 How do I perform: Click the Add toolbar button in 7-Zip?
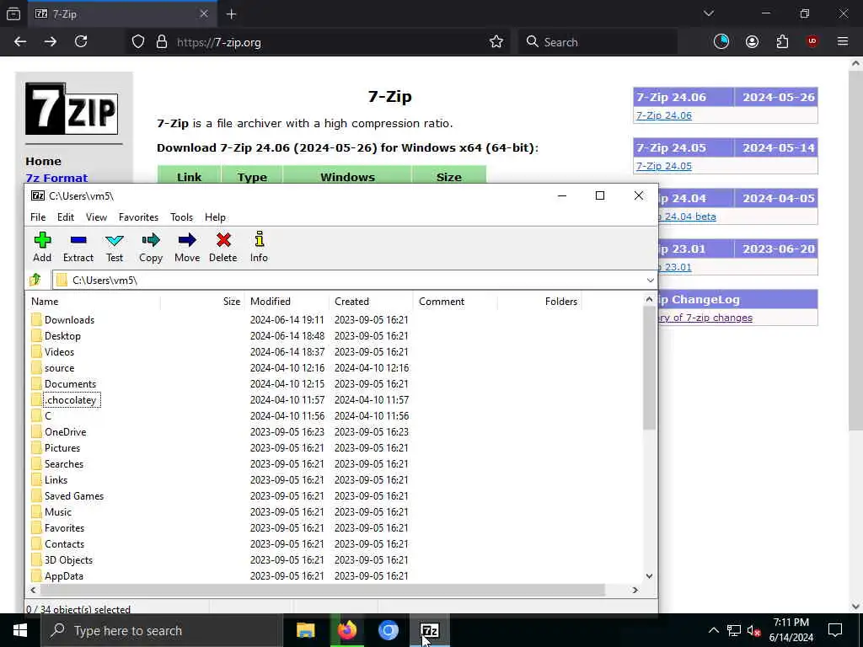pos(42,247)
